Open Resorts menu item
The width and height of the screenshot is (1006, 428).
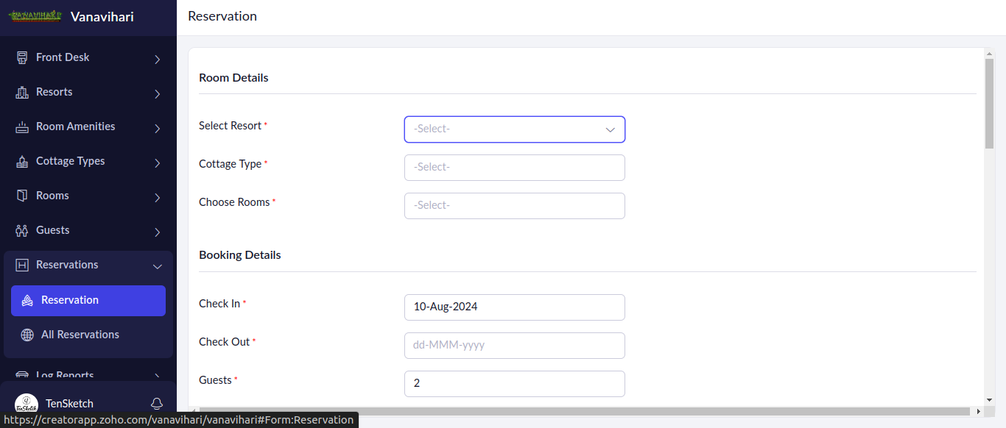point(88,92)
